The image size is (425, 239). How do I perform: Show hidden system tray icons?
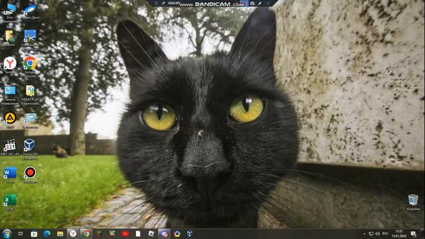tap(365, 234)
